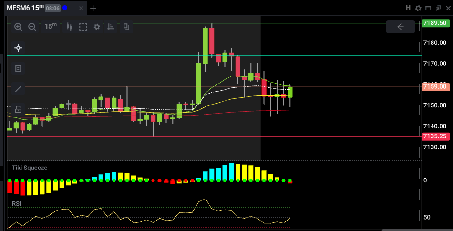Click the 7159.00 current price label
This screenshot has height=231, width=453.
click(x=436, y=87)
